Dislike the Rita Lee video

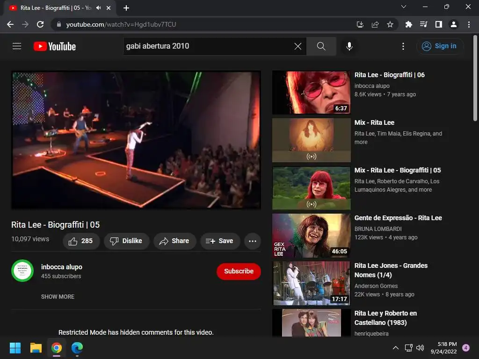[126, 241]
